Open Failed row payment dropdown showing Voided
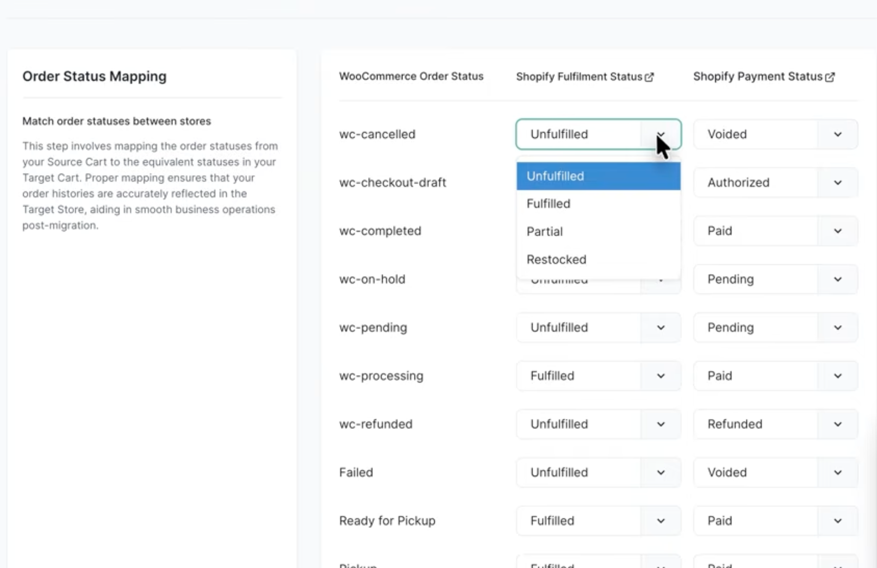This screenshot has width=877, height=568. click(x=775, y=472)
